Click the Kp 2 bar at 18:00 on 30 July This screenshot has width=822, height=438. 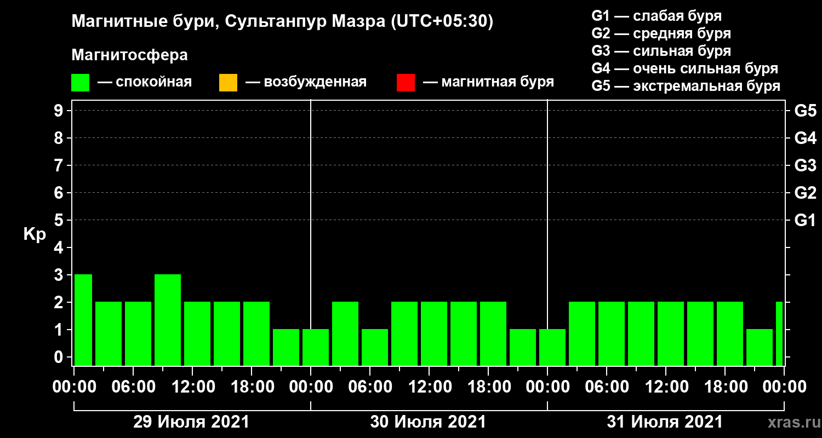[493, 333]
